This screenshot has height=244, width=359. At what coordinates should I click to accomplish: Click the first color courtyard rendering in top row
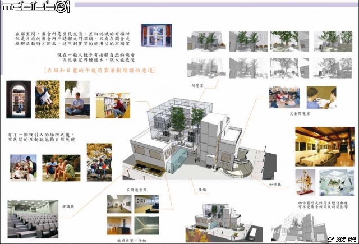tap(207, 42)
